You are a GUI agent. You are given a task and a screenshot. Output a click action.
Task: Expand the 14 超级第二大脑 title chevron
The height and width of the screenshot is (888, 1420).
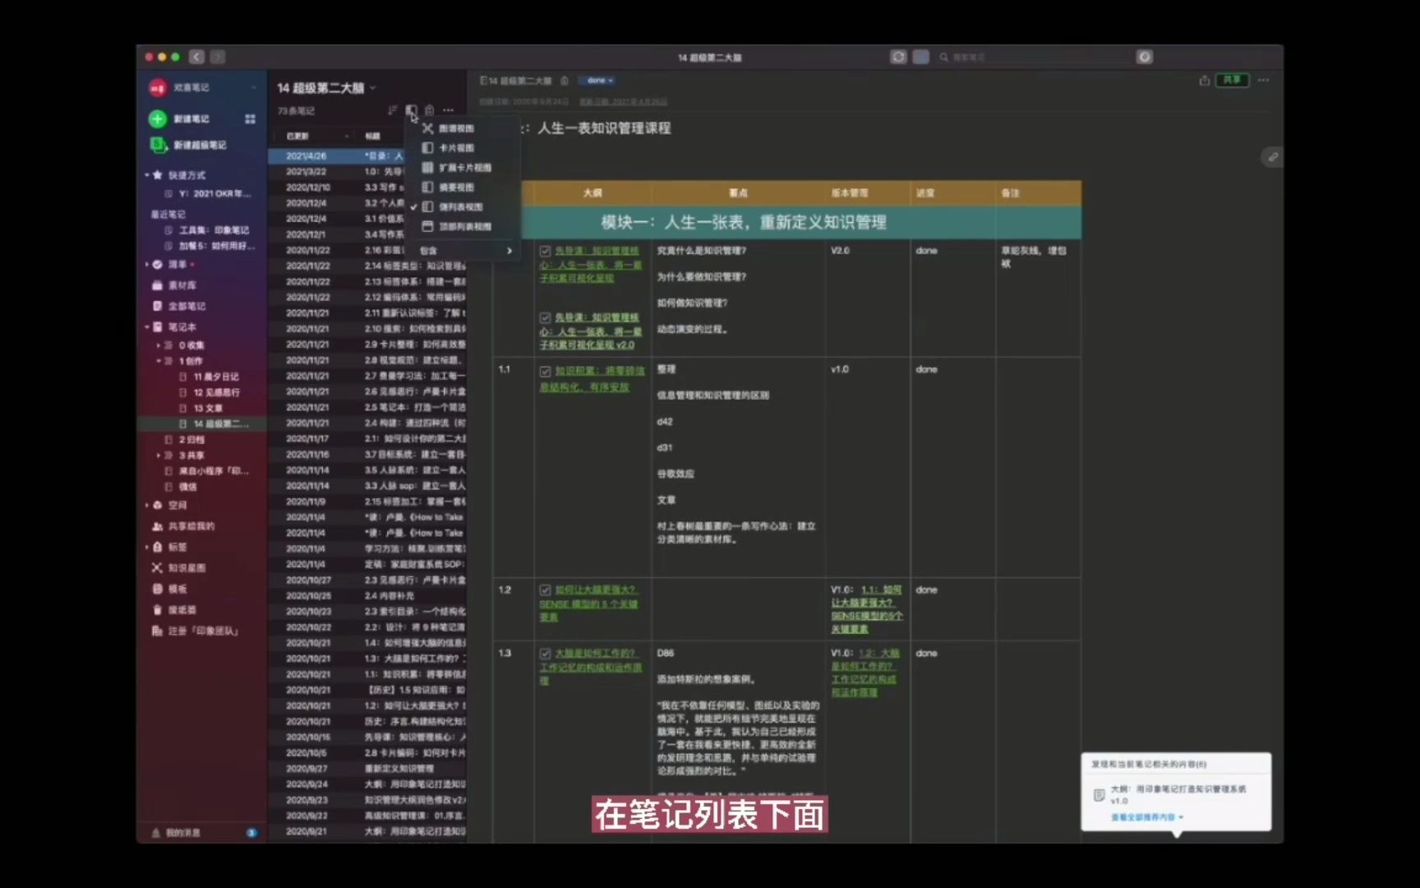[x=371, y=88]
